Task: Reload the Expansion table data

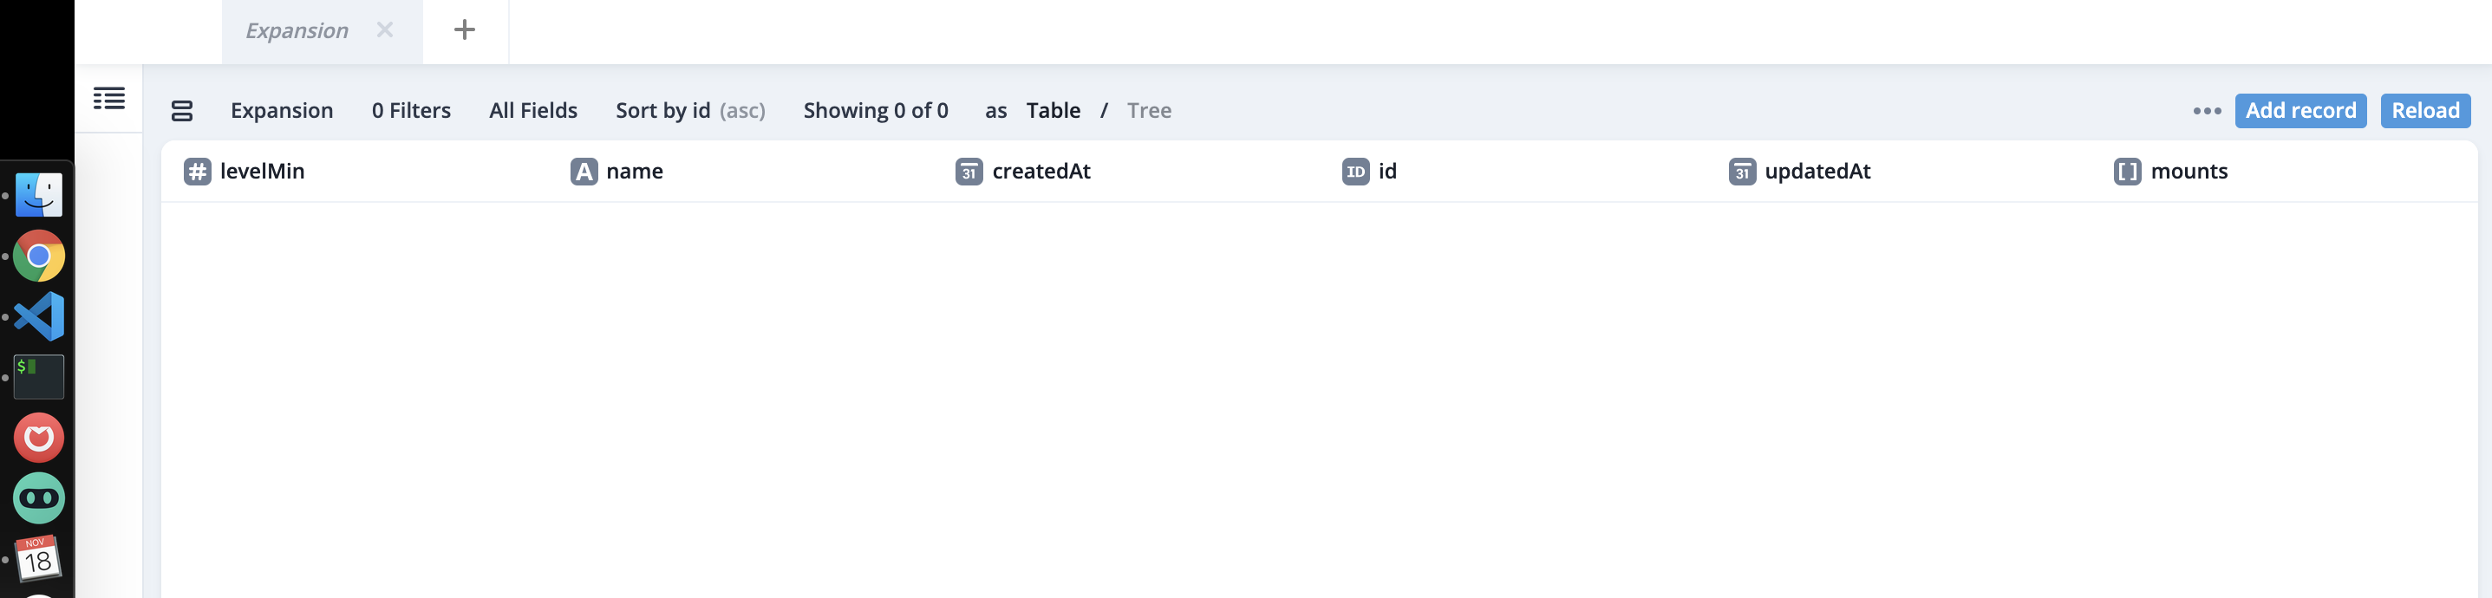Action: pos(2424,110)
